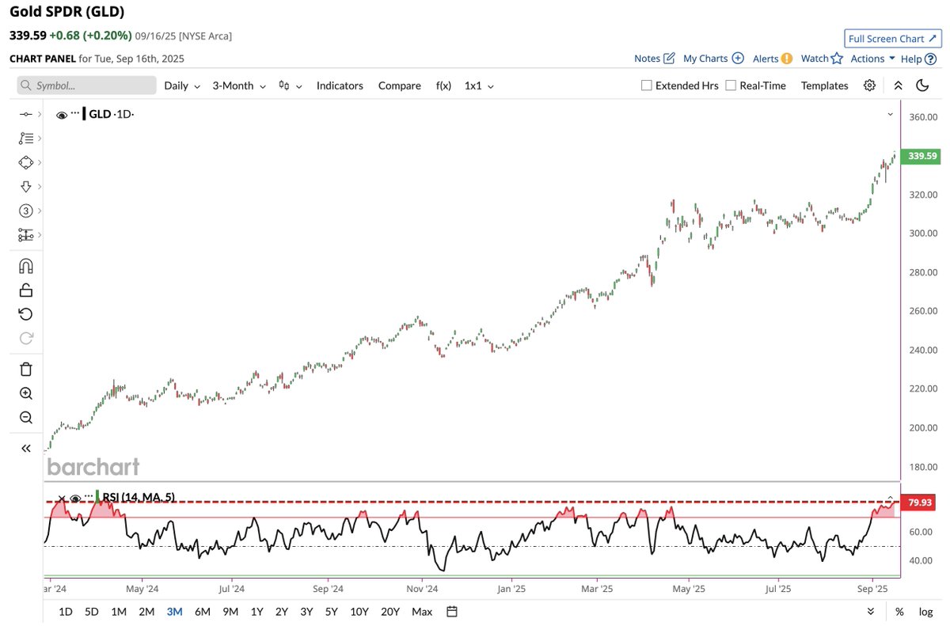Delete drawings with the trash icon
The height and width of the screenshot is (626, 950).
point(25,369)
